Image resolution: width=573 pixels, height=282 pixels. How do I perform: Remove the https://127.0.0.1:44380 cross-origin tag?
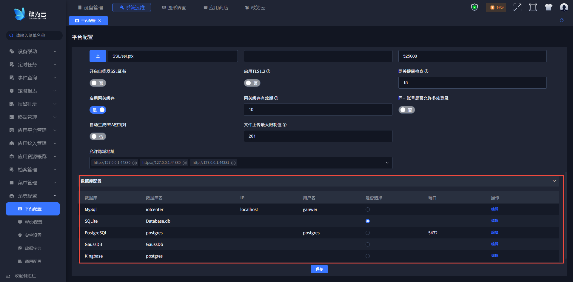185,163
